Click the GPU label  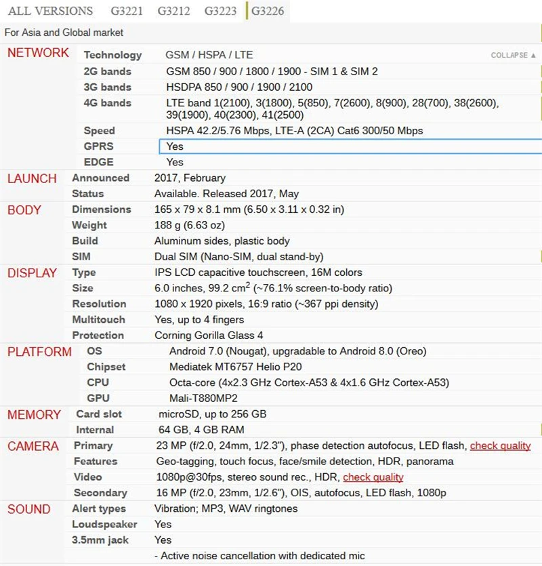(98, 398)
